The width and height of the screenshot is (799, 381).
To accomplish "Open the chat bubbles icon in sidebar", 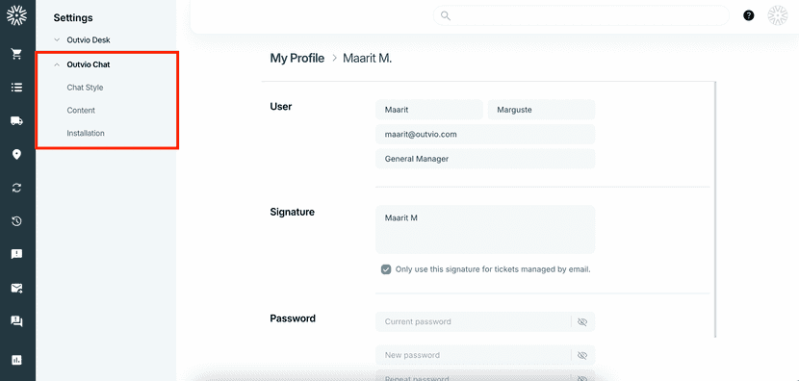I will pos(16,321).
